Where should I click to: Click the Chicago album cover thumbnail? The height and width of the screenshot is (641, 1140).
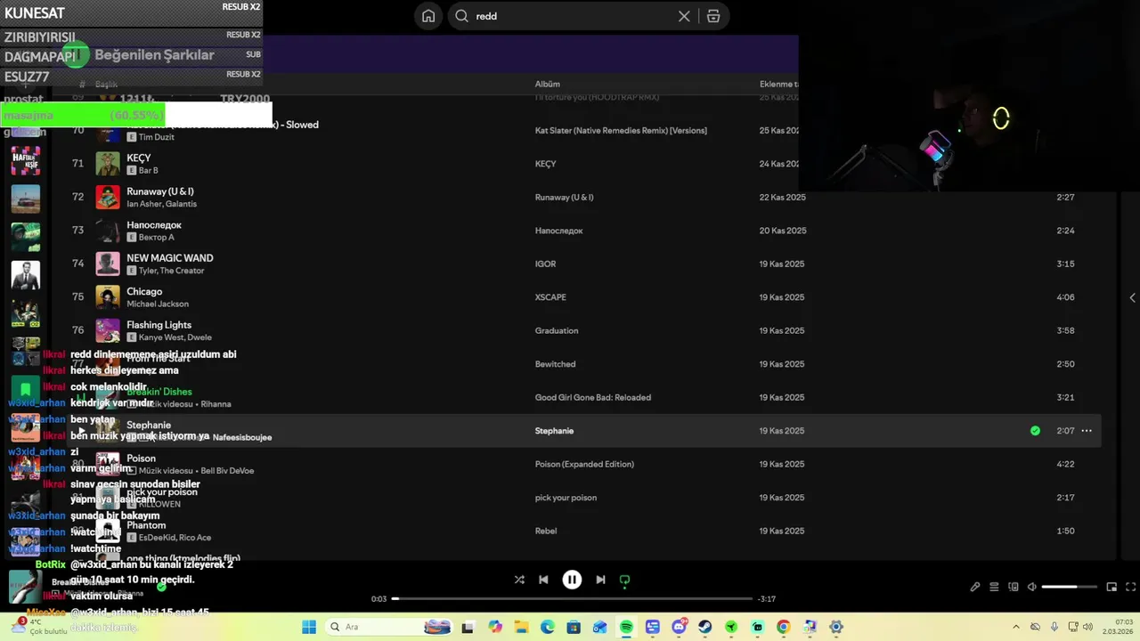pos(108,297)
